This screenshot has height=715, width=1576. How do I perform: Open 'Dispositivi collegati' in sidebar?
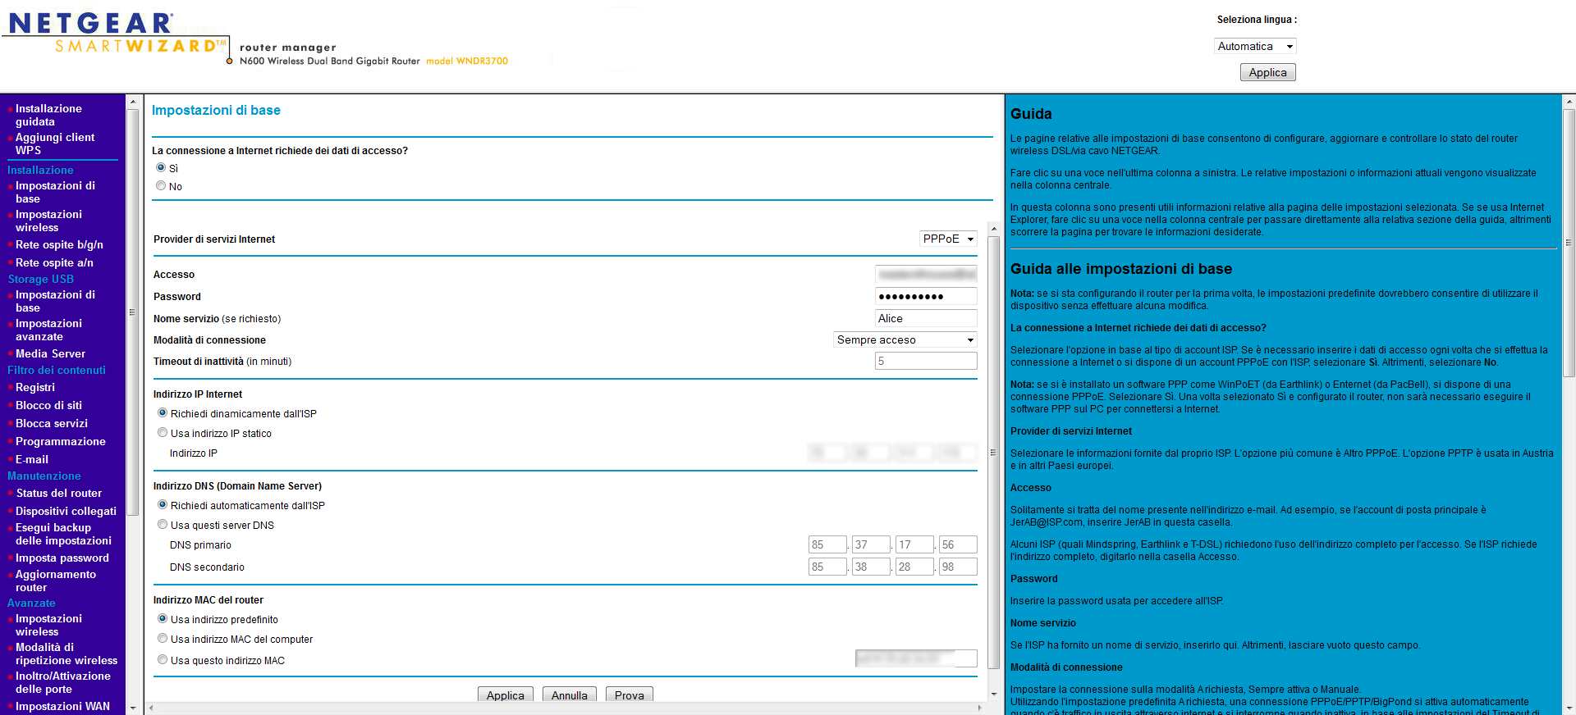coord(66,511)
